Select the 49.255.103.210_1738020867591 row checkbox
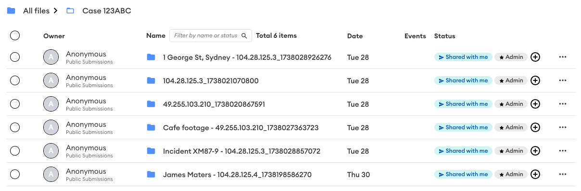Image resolution: width=581 pixels, height=191 pixels. tap(15, 104)
